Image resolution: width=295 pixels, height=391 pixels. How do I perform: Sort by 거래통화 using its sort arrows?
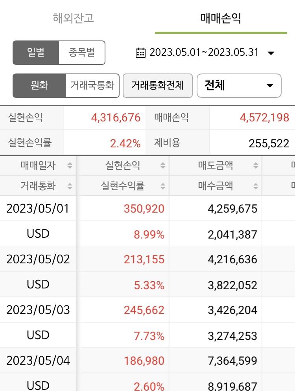pos(70,186)
